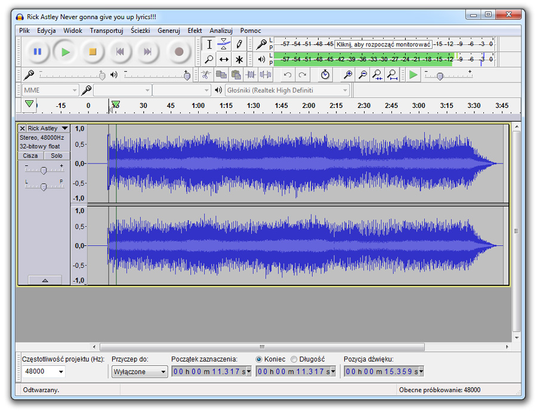
Task: Click the horizontal scrollbar under tracks
Action: pos(262,347)
